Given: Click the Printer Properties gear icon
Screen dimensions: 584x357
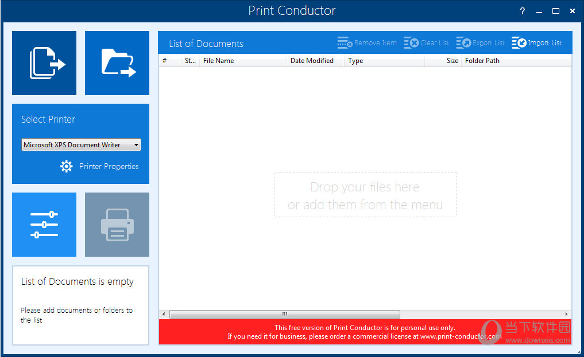Looking at the screenshot, I should tap(66, 166).
